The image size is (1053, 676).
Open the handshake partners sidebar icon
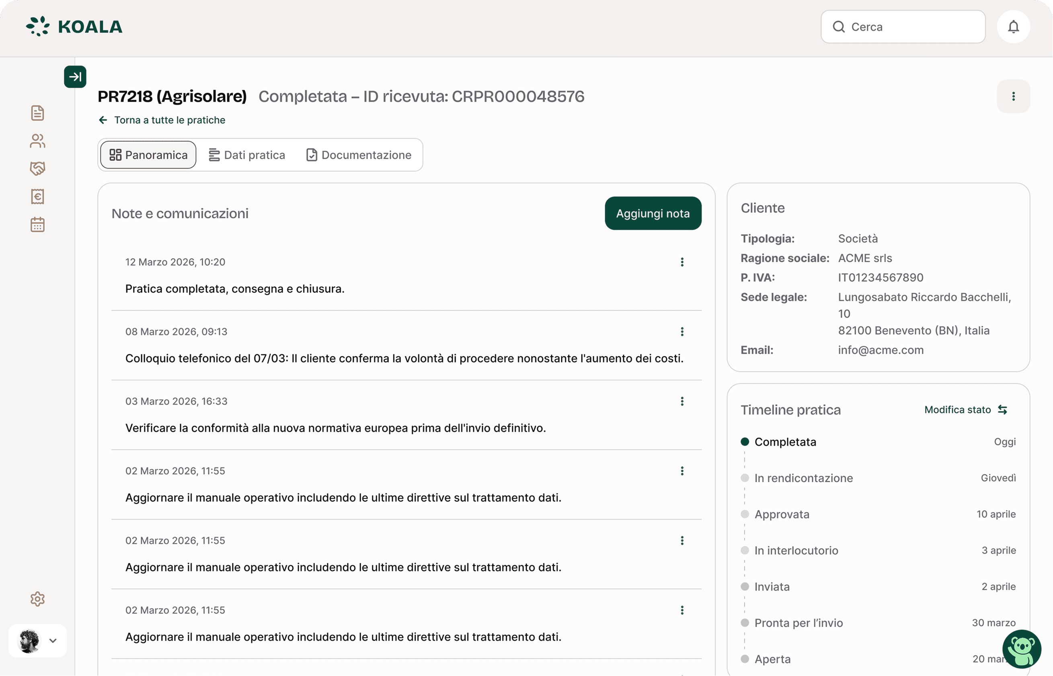(38, 168)
